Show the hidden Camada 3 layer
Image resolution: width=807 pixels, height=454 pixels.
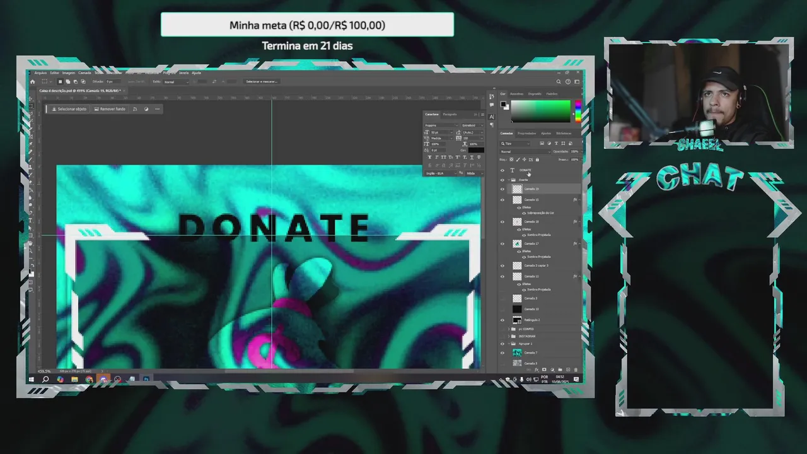[x=502, y=298]
